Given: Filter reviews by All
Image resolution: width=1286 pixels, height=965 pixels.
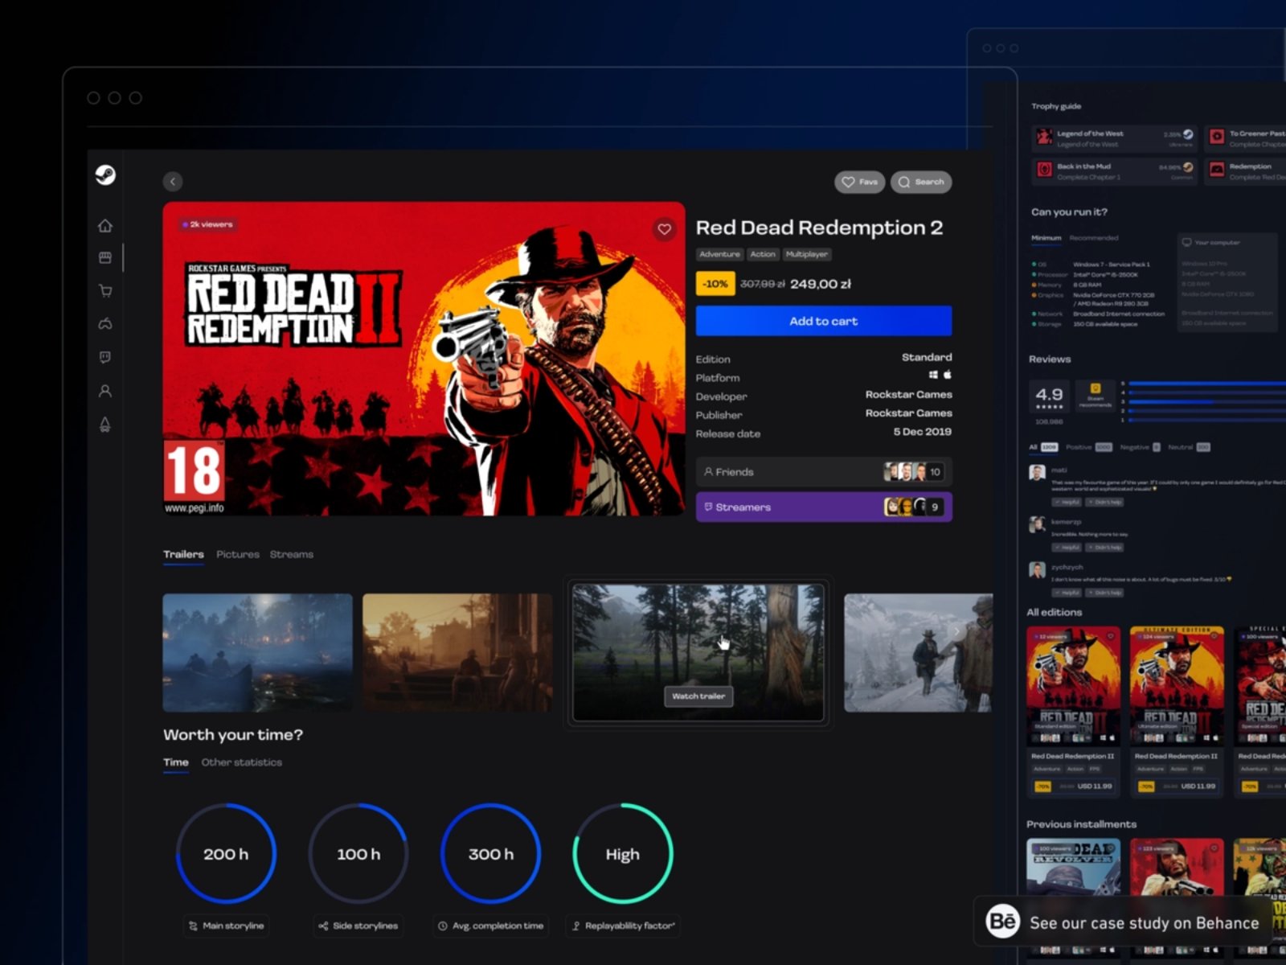Looking at the screenshot, I should click(x=1043, y=447).
